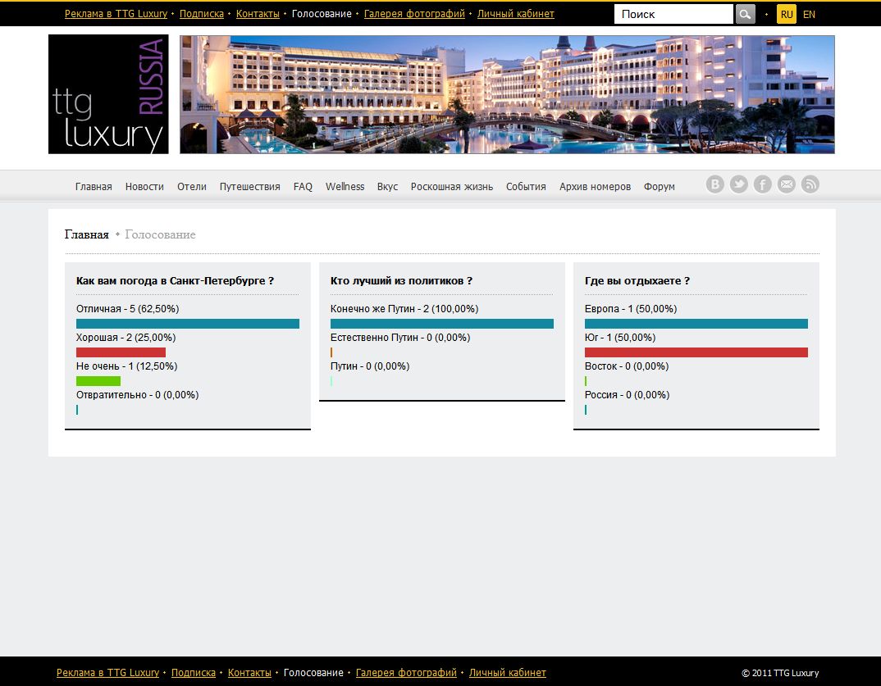Click top Галерея фотографий link
The width and height of the screenshot is (881, 686).
coord(414,13)
